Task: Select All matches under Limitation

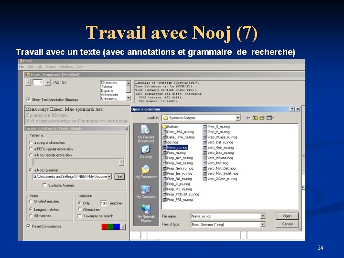Action: click(x=80, y=210)
